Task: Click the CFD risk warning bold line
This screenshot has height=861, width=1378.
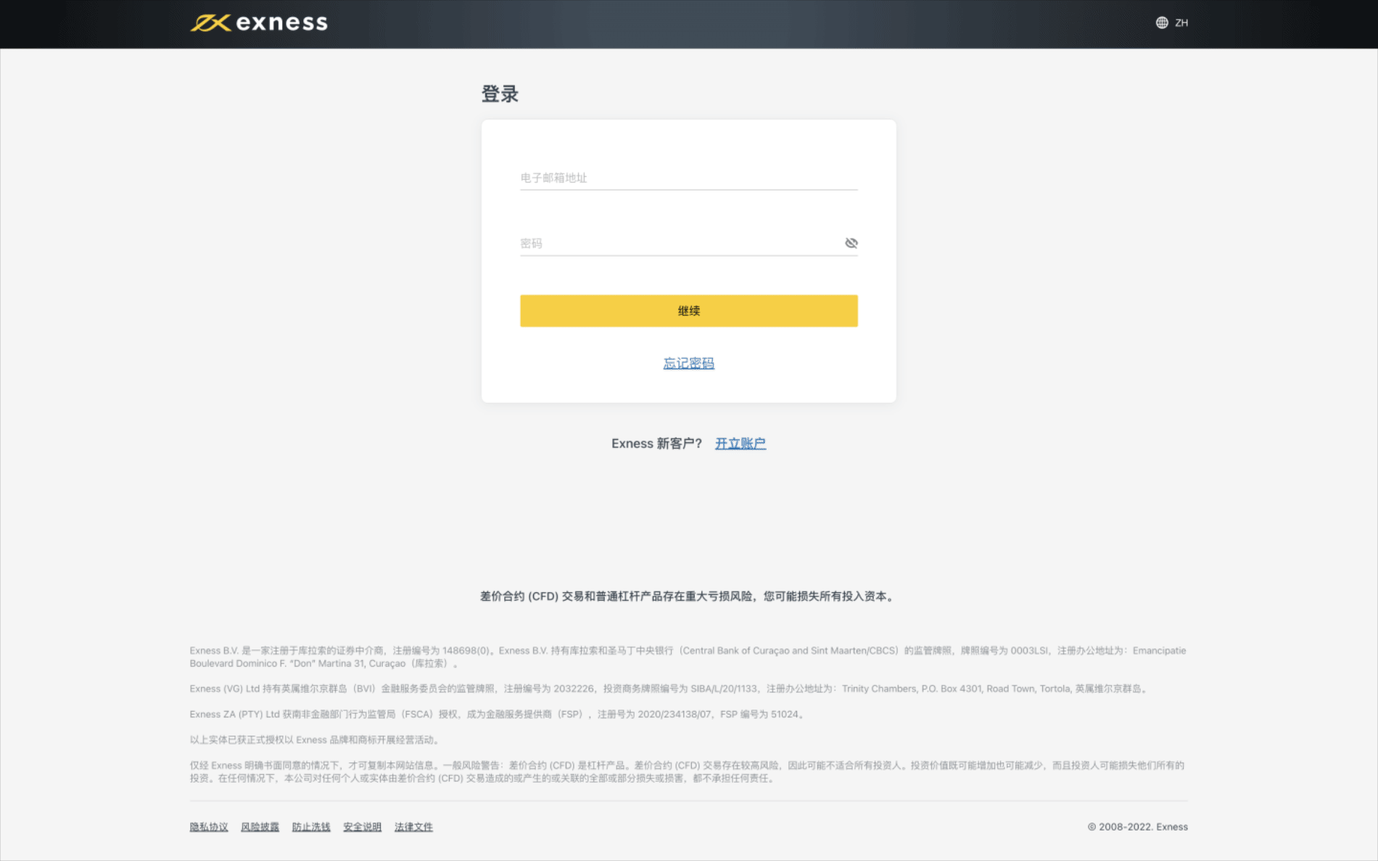Action: click(x=688, y=596)
